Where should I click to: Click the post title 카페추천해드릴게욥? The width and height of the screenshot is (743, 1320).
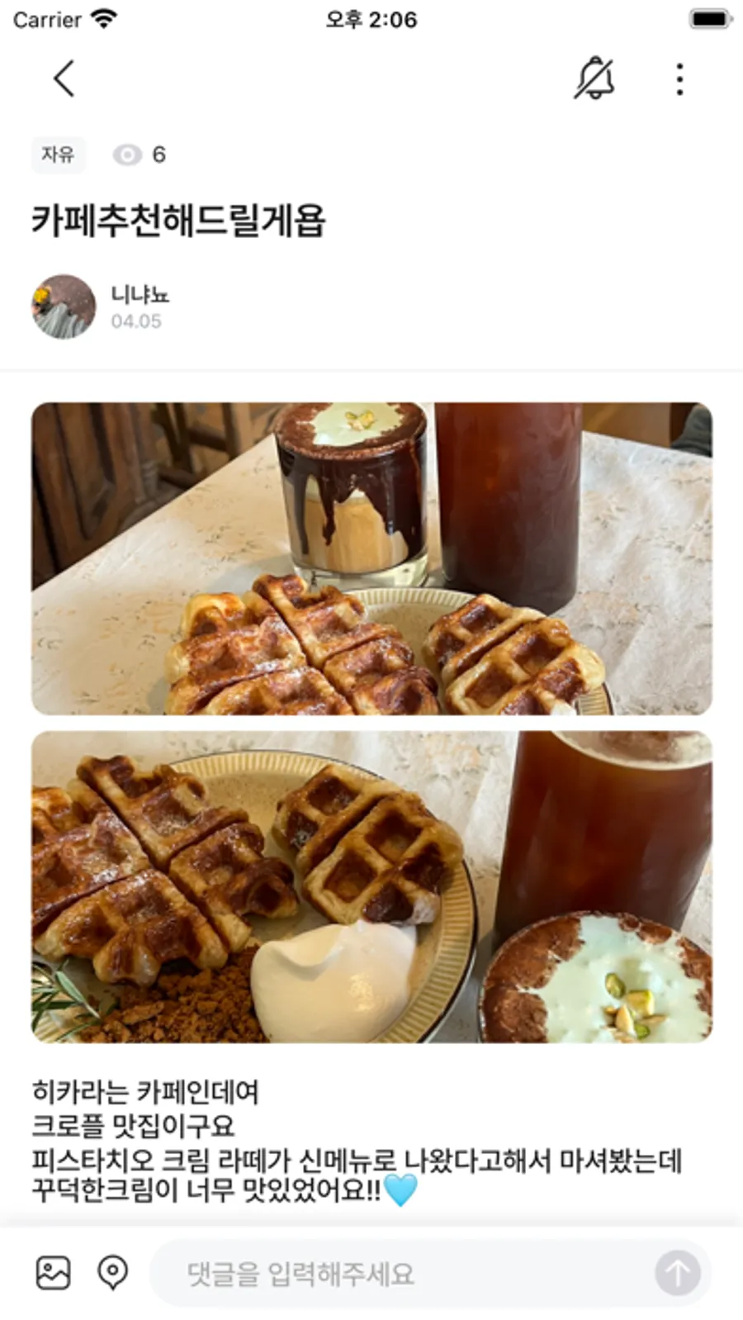click(x=178, y=221)
